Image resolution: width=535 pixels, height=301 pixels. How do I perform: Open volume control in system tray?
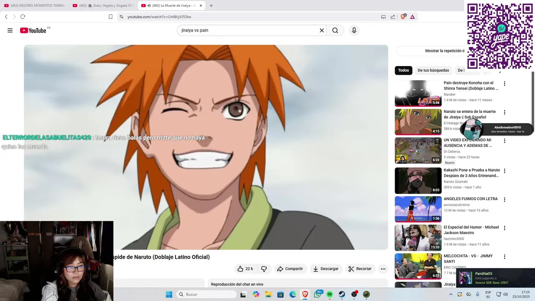pyautogui.click(x=505, y=294)
